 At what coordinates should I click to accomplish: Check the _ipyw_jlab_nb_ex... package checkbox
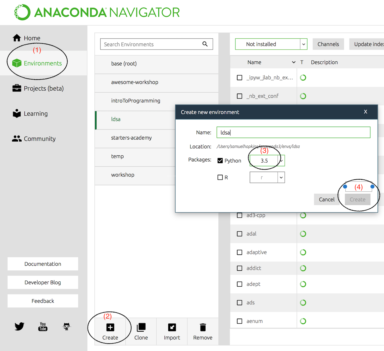point(240,78)
